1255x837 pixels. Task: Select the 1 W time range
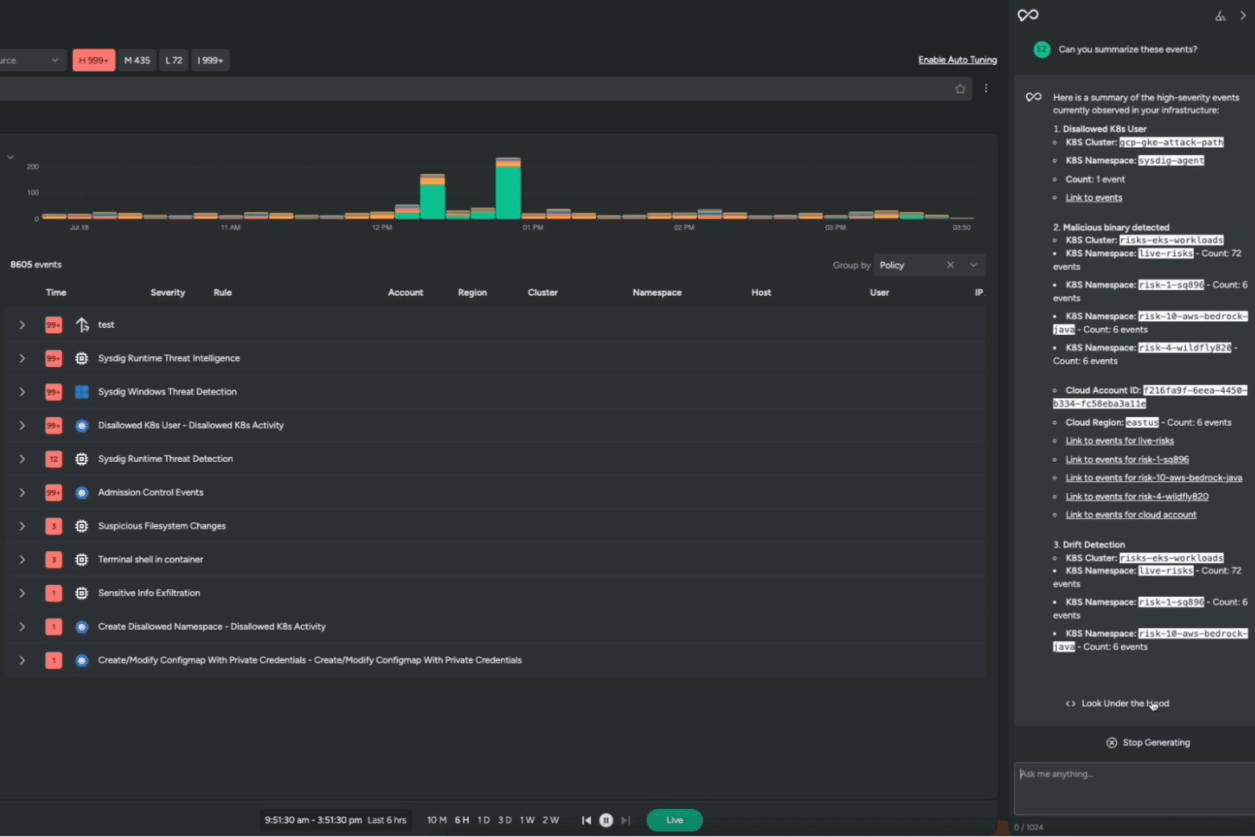point(527,820)
